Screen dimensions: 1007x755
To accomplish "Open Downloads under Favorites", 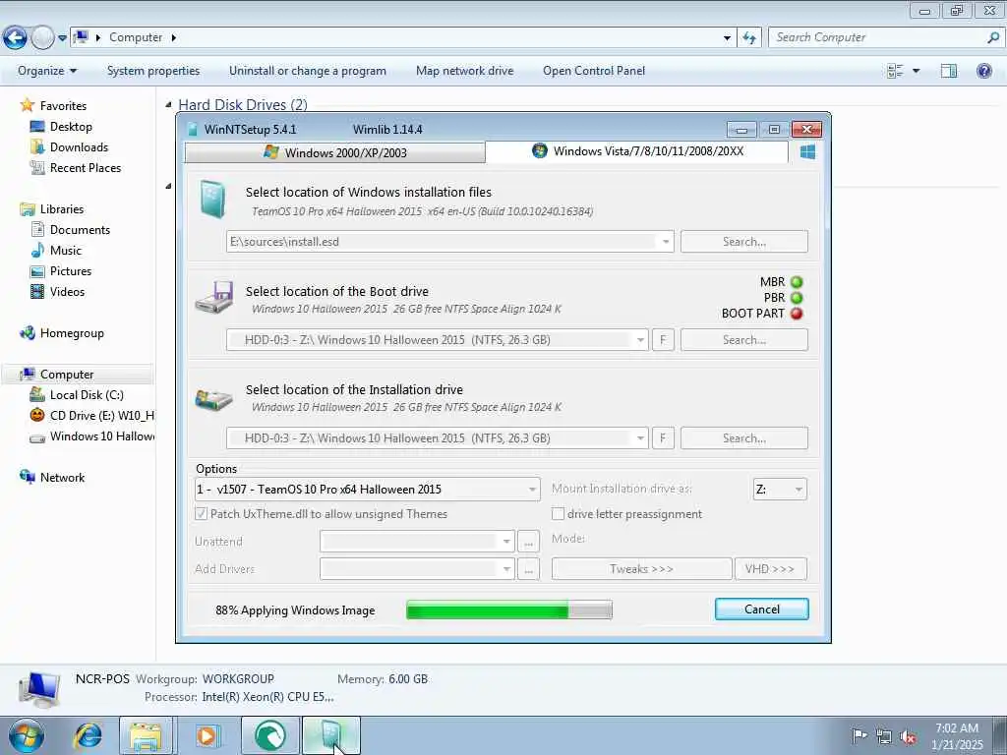I will point(69,147).
